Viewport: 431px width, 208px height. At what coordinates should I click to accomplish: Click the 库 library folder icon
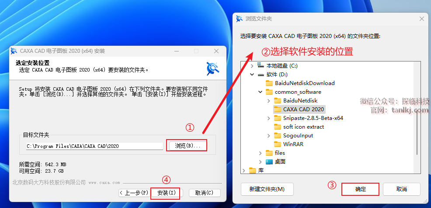click(252, 170)
